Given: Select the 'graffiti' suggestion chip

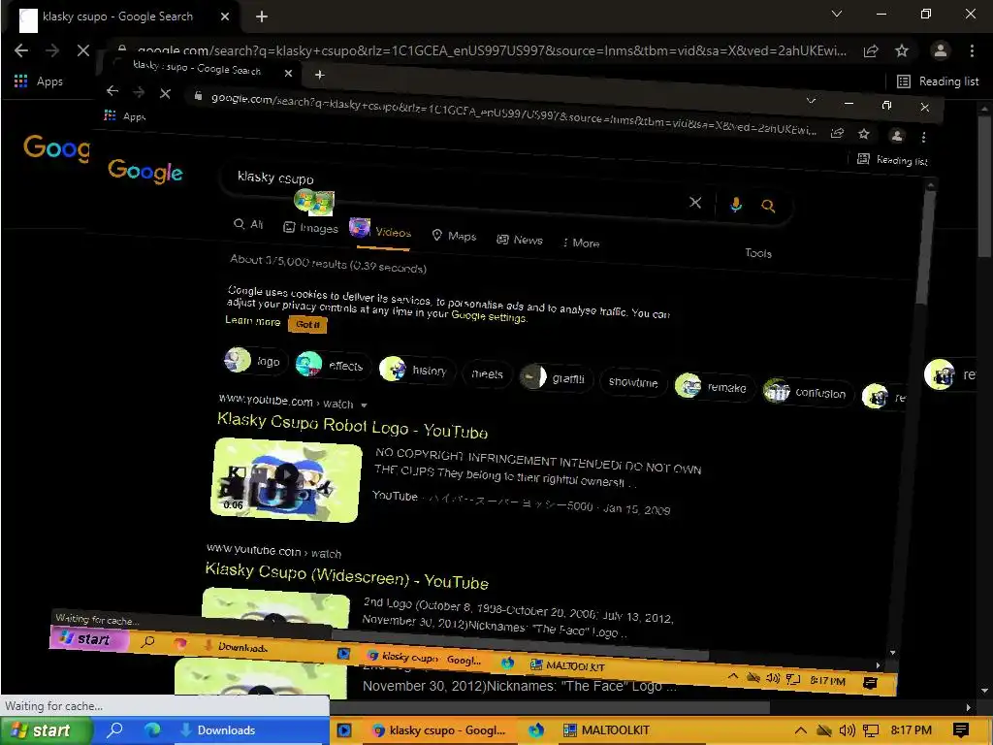Looking at the screenshot, I should [x=557, y=377].
